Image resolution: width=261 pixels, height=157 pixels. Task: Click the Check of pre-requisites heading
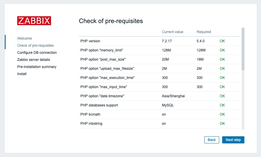click(x=111, y=21)
